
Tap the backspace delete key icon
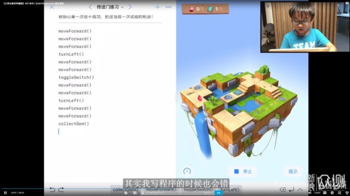pos(283,189)
